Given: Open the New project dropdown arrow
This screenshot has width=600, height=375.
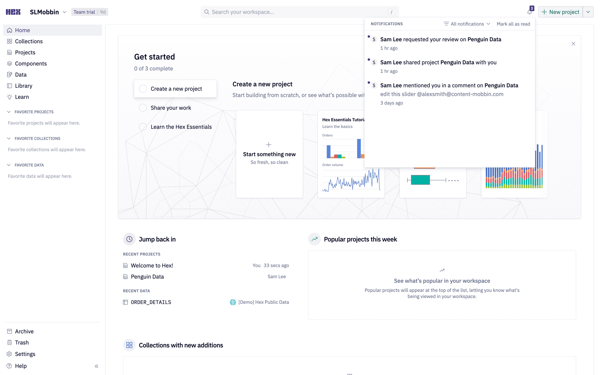Looking at the screenshot, I should [x=588, y=12].
